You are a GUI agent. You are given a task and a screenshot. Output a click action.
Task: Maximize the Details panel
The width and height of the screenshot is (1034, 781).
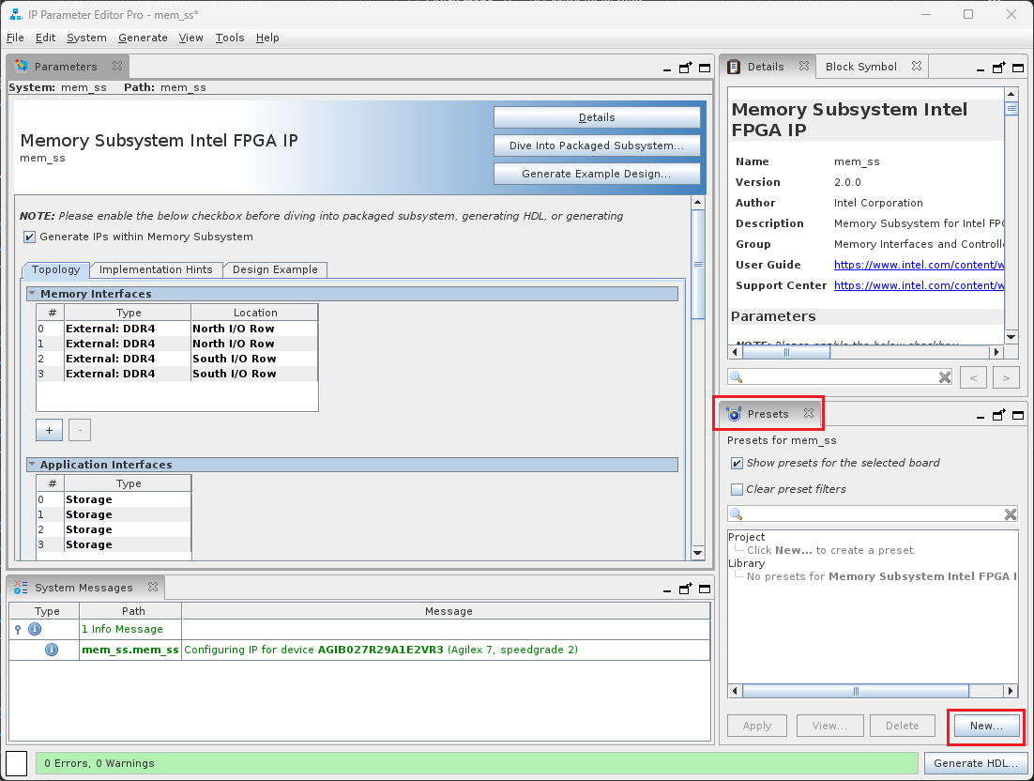point(1018,68)
